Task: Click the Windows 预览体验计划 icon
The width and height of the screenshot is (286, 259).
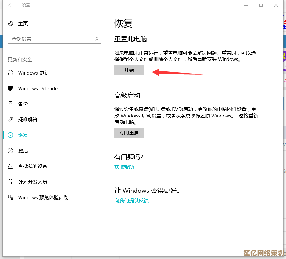Action: pyautogui.click(x=10, y=198)
